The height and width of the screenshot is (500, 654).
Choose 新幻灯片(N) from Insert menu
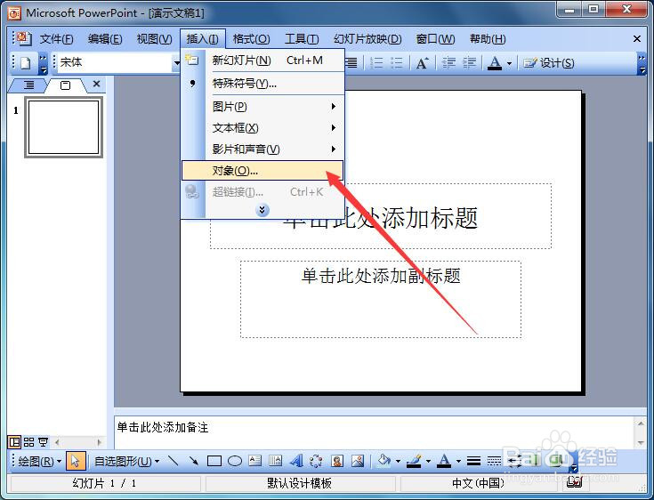pos(262,60)
